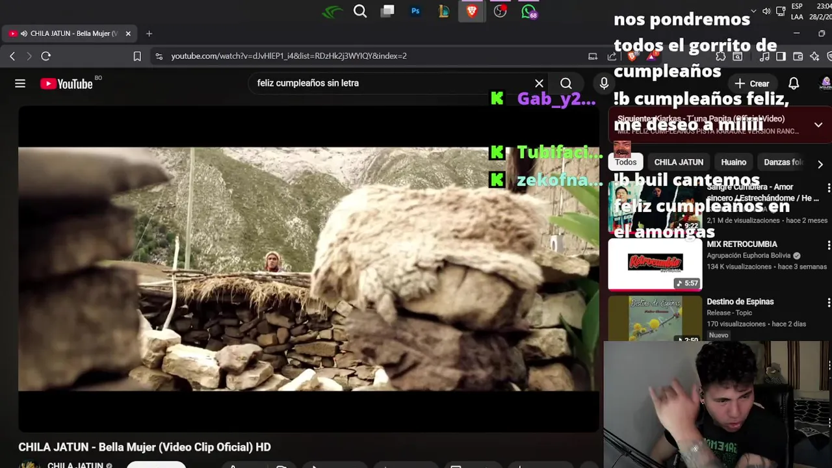View site settings icon in address bar
The height and width of the screenshot is (468, 832).
(159, 56)
